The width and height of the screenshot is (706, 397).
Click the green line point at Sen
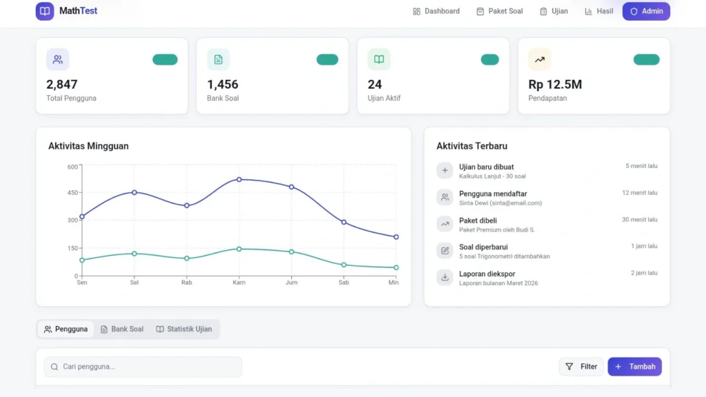[82, 260]
